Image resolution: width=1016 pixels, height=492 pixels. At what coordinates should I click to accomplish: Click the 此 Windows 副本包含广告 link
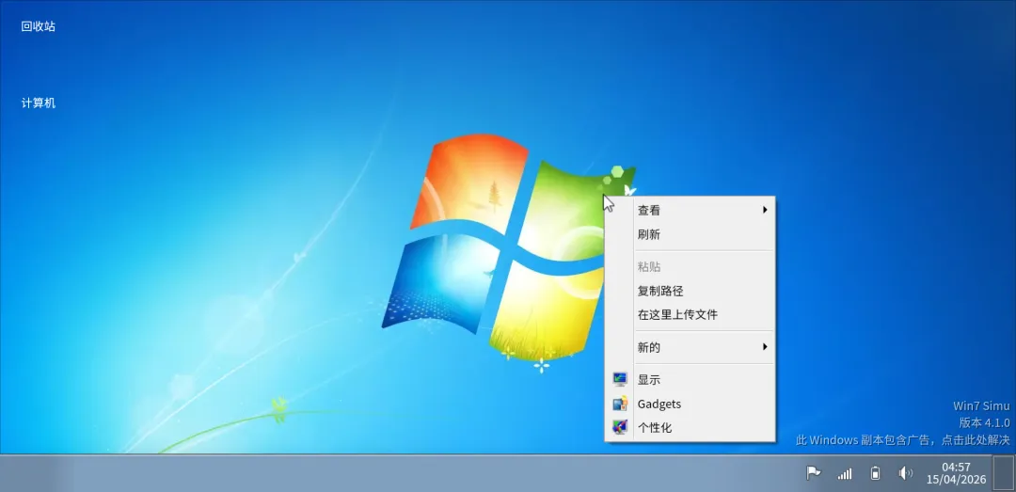(902, 440)
